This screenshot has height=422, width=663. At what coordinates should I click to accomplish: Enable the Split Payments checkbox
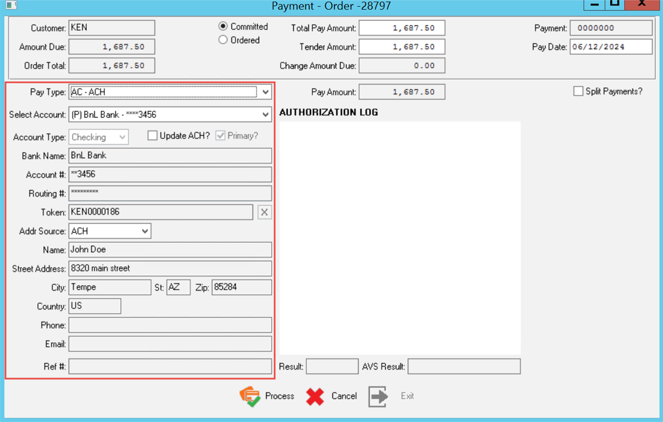(x=578, y=91)
